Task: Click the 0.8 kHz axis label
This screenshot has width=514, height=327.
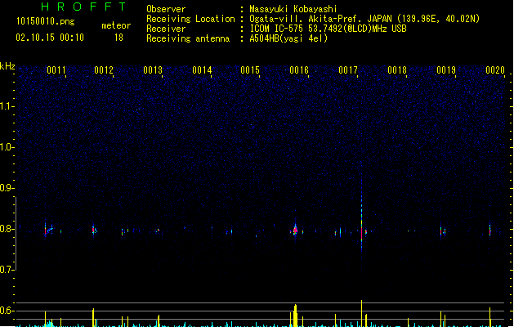Action: click(7, 229)
